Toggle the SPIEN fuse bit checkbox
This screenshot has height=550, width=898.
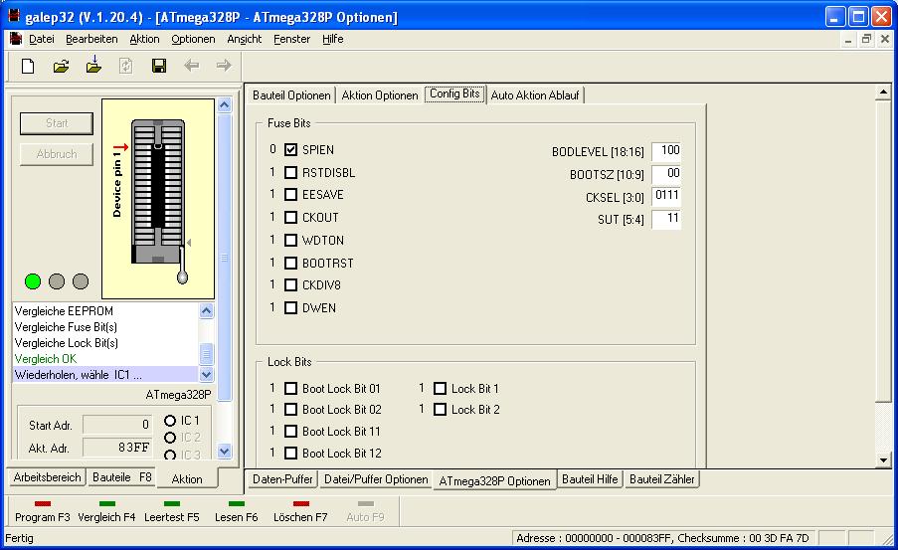pos(291,150)
